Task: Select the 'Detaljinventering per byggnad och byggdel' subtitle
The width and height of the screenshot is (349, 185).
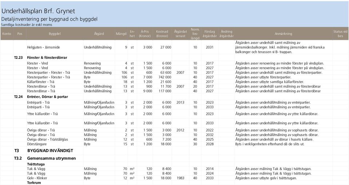Action: pyautogui.click(x=49, y=19)
